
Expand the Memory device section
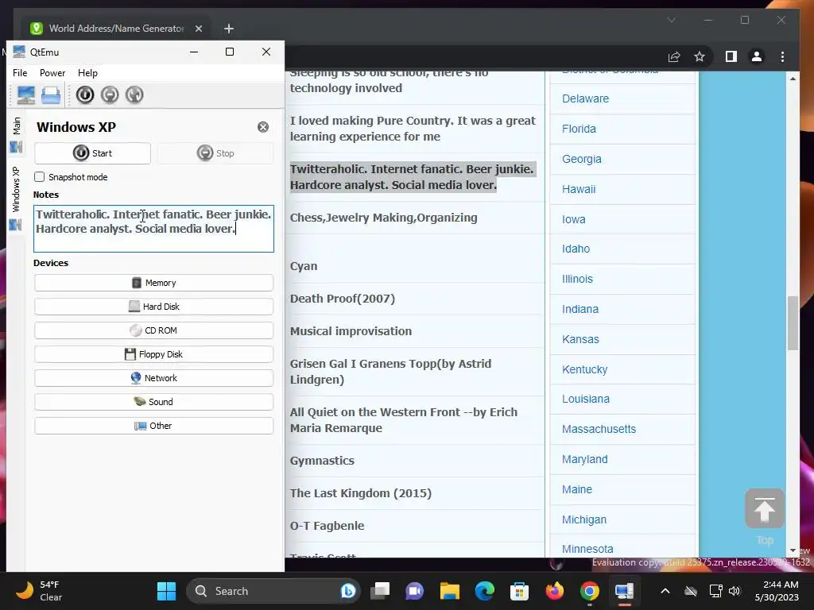153,283
